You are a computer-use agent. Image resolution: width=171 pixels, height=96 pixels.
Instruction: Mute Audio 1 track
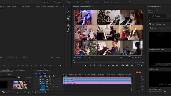tap(50, 86)
